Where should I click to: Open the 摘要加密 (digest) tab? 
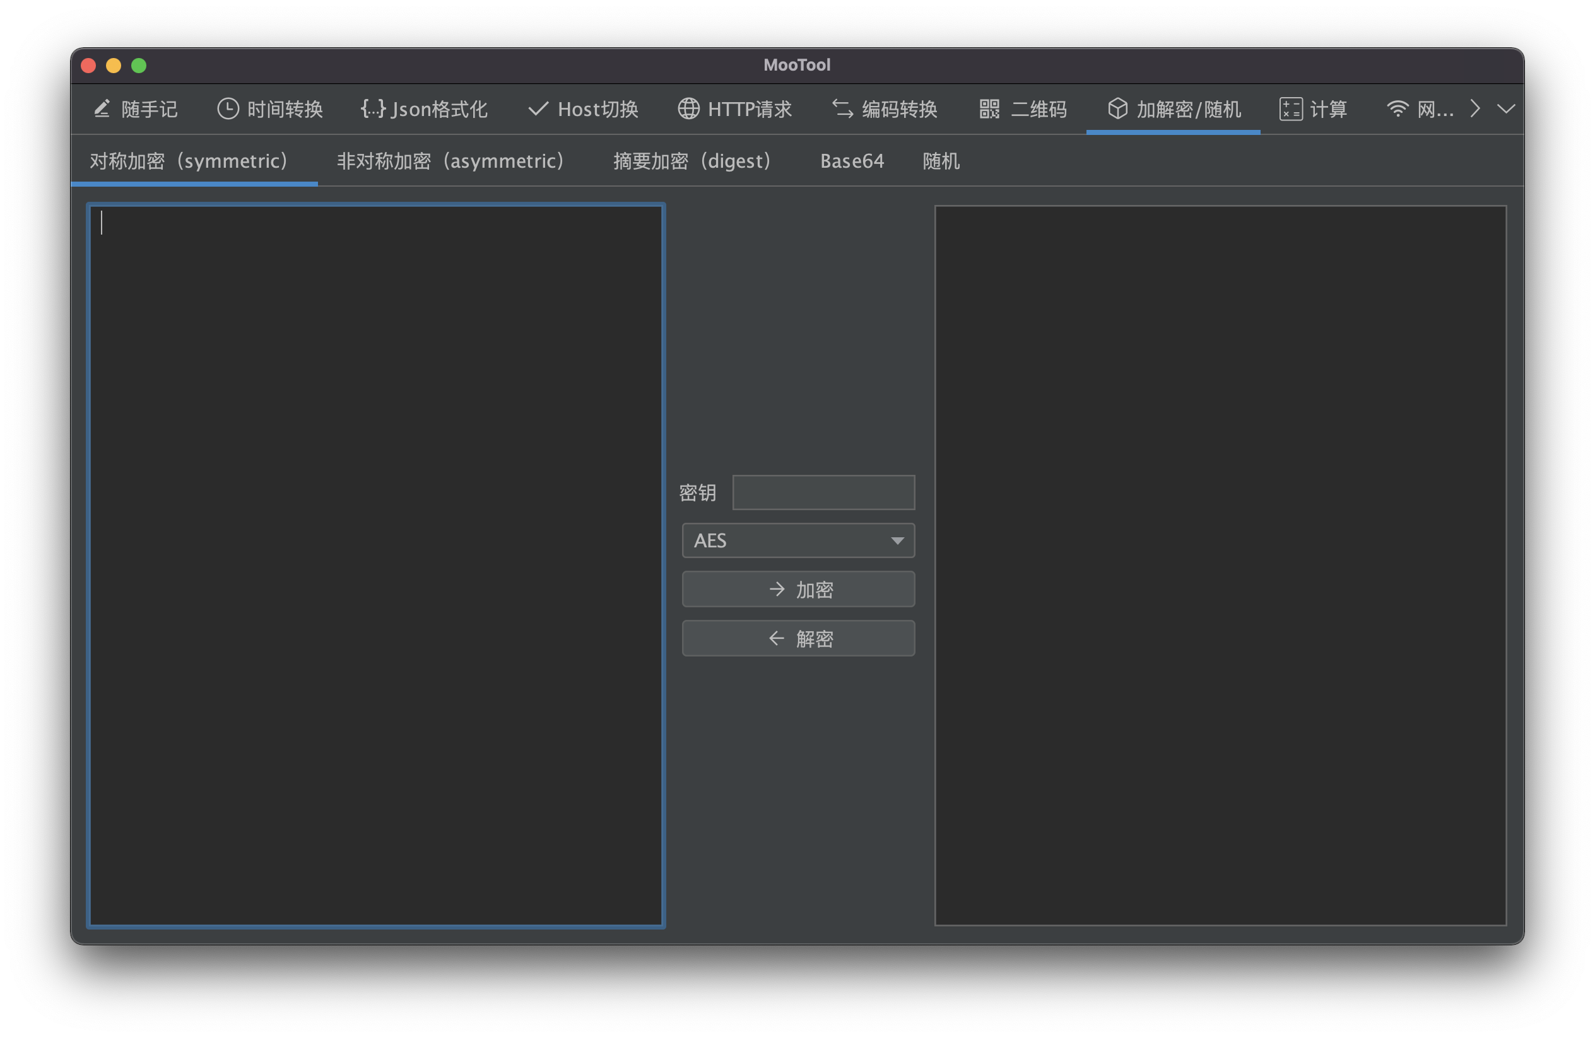coord(692,161)
